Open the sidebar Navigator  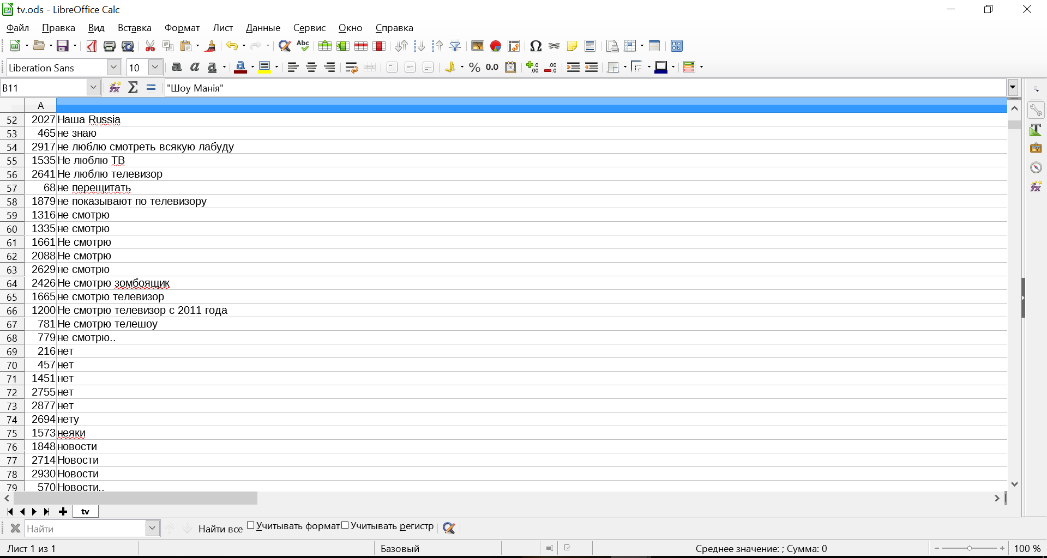point(1036,168)
